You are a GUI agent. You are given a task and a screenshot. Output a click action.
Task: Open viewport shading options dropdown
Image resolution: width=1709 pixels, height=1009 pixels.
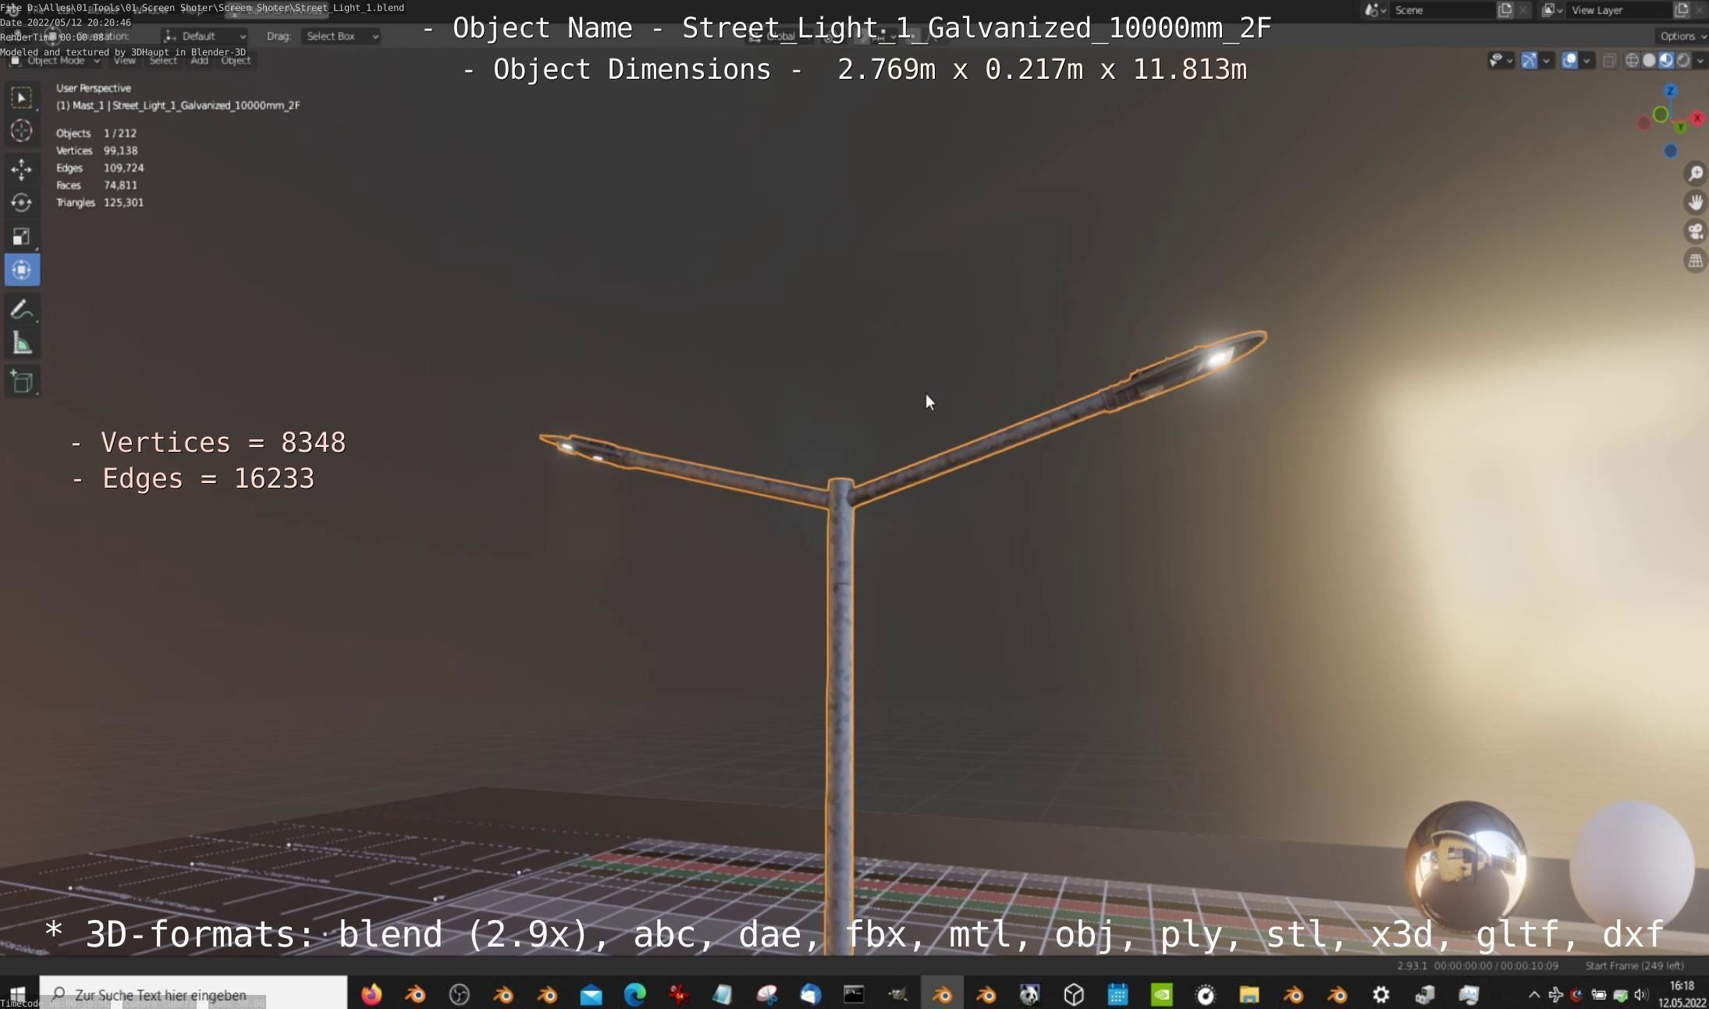pyautogui.click(x=1700, y=61)
